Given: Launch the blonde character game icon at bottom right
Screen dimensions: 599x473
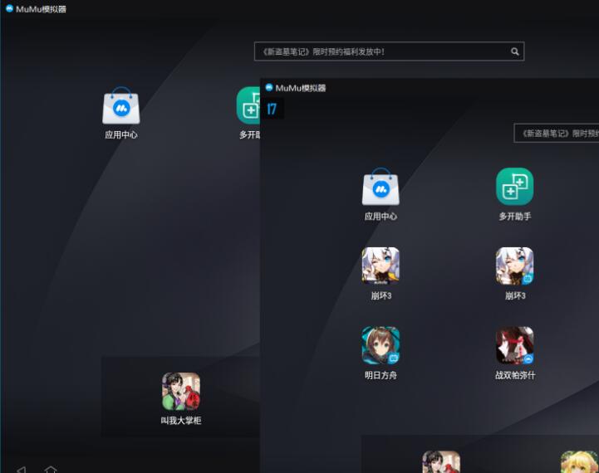Looking at the screenshot, I should pos(580,462).
